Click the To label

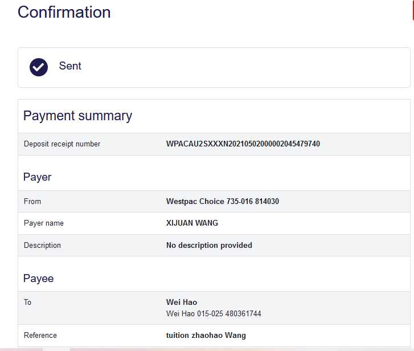point(28,303)
